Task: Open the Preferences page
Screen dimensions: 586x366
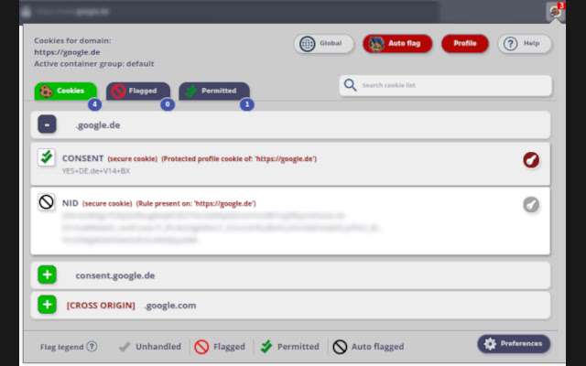Action: pos(514,344)
